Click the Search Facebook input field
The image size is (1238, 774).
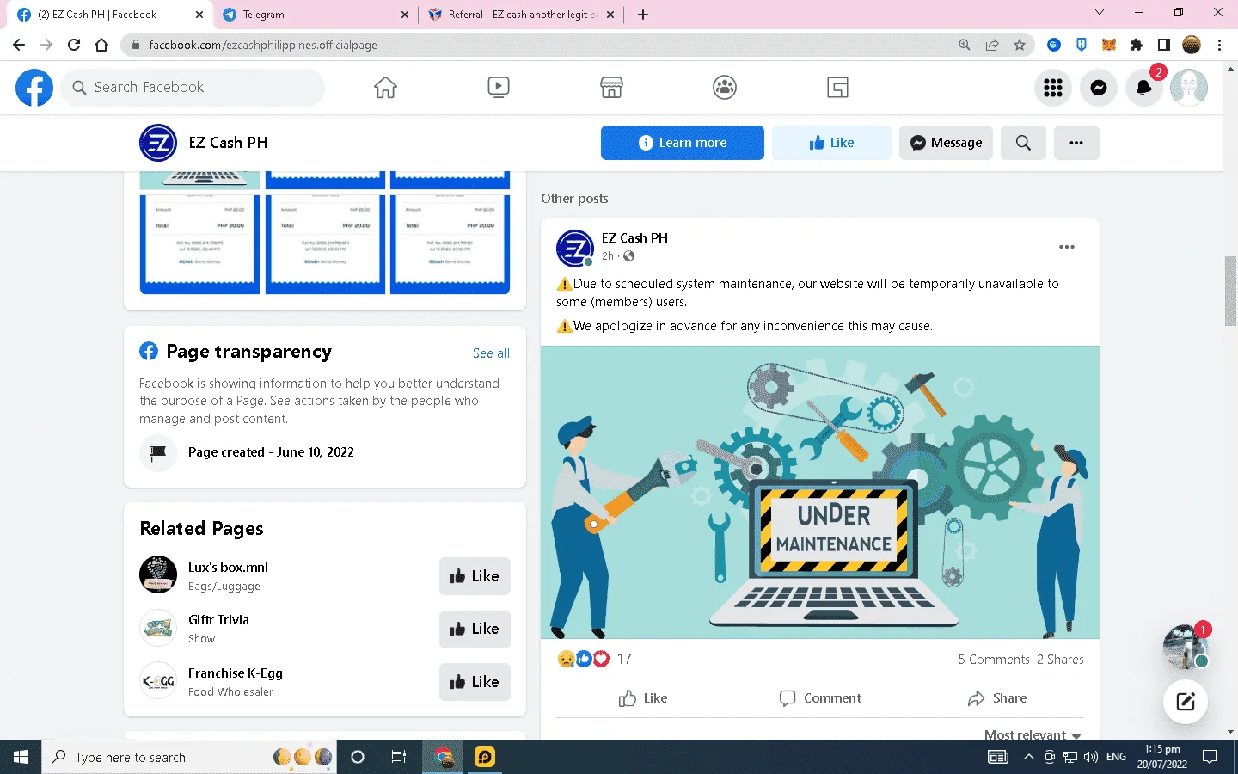193,88
